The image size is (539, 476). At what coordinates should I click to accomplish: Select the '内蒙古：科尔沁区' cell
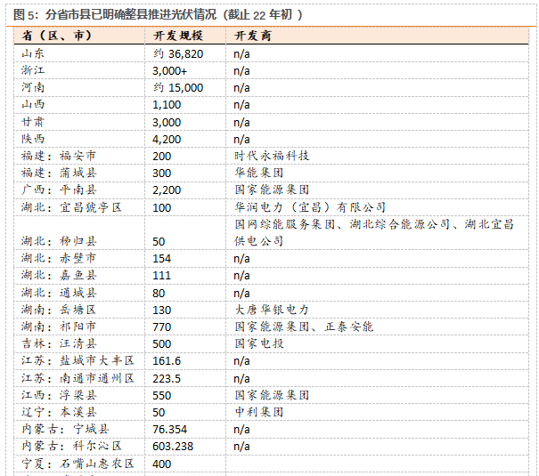pyautogui.click(x=71, y=446)
